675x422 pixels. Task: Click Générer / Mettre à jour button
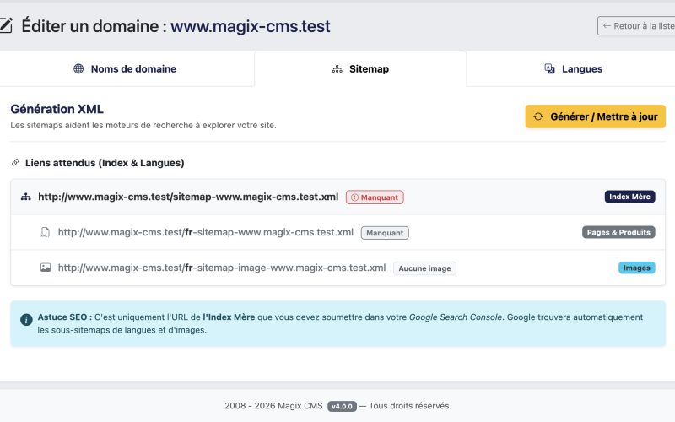point(596,116)
